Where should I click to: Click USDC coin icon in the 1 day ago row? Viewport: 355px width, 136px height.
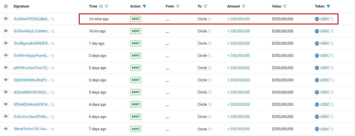[317, 43]
